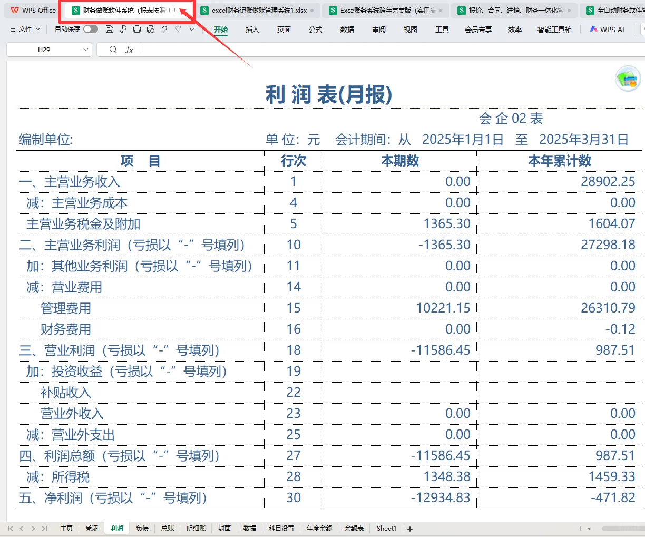Click the Undo icon
This screenshot has width=645, height=537.
point(164,30)
